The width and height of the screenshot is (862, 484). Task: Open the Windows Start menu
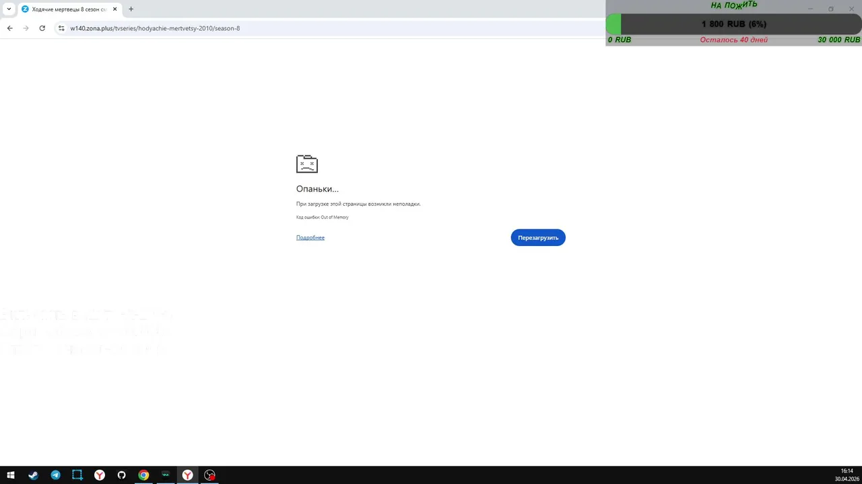click(x=11, y=475)
